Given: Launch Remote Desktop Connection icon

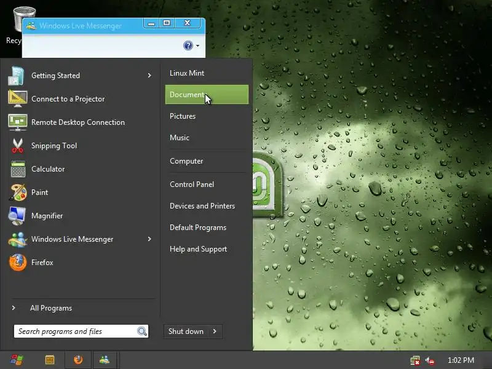Looking at the screenshot, I should (18, 122).
